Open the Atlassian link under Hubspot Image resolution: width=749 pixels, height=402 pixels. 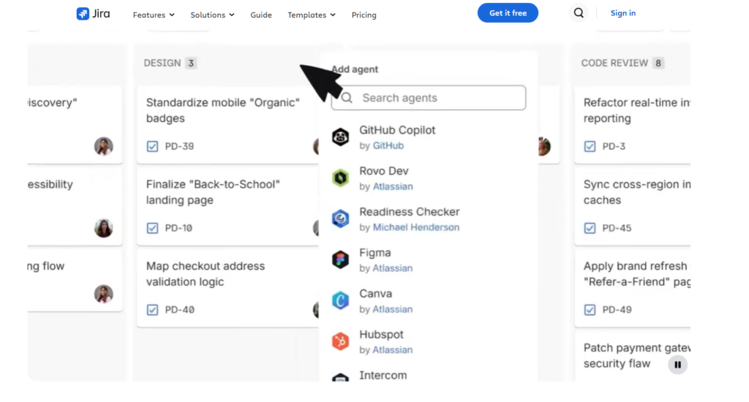(x=393, y=349)
